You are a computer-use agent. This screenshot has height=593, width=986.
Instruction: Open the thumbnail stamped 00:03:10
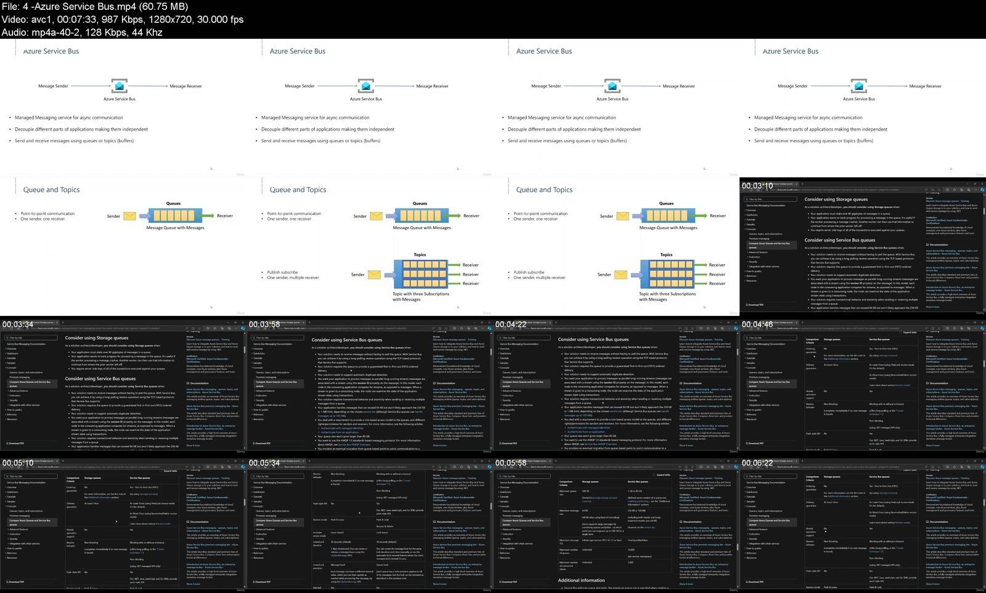pos(863,246)
